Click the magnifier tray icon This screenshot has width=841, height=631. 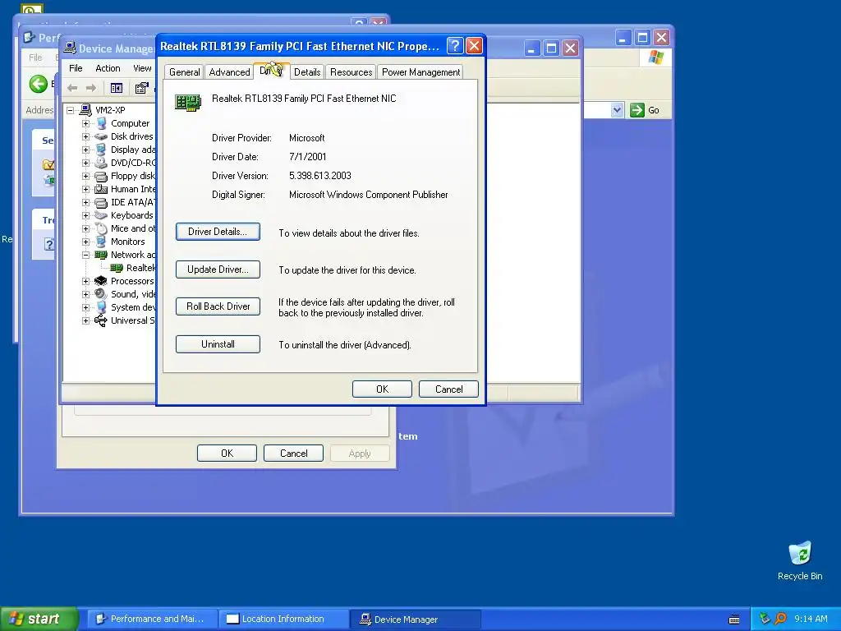780,619
